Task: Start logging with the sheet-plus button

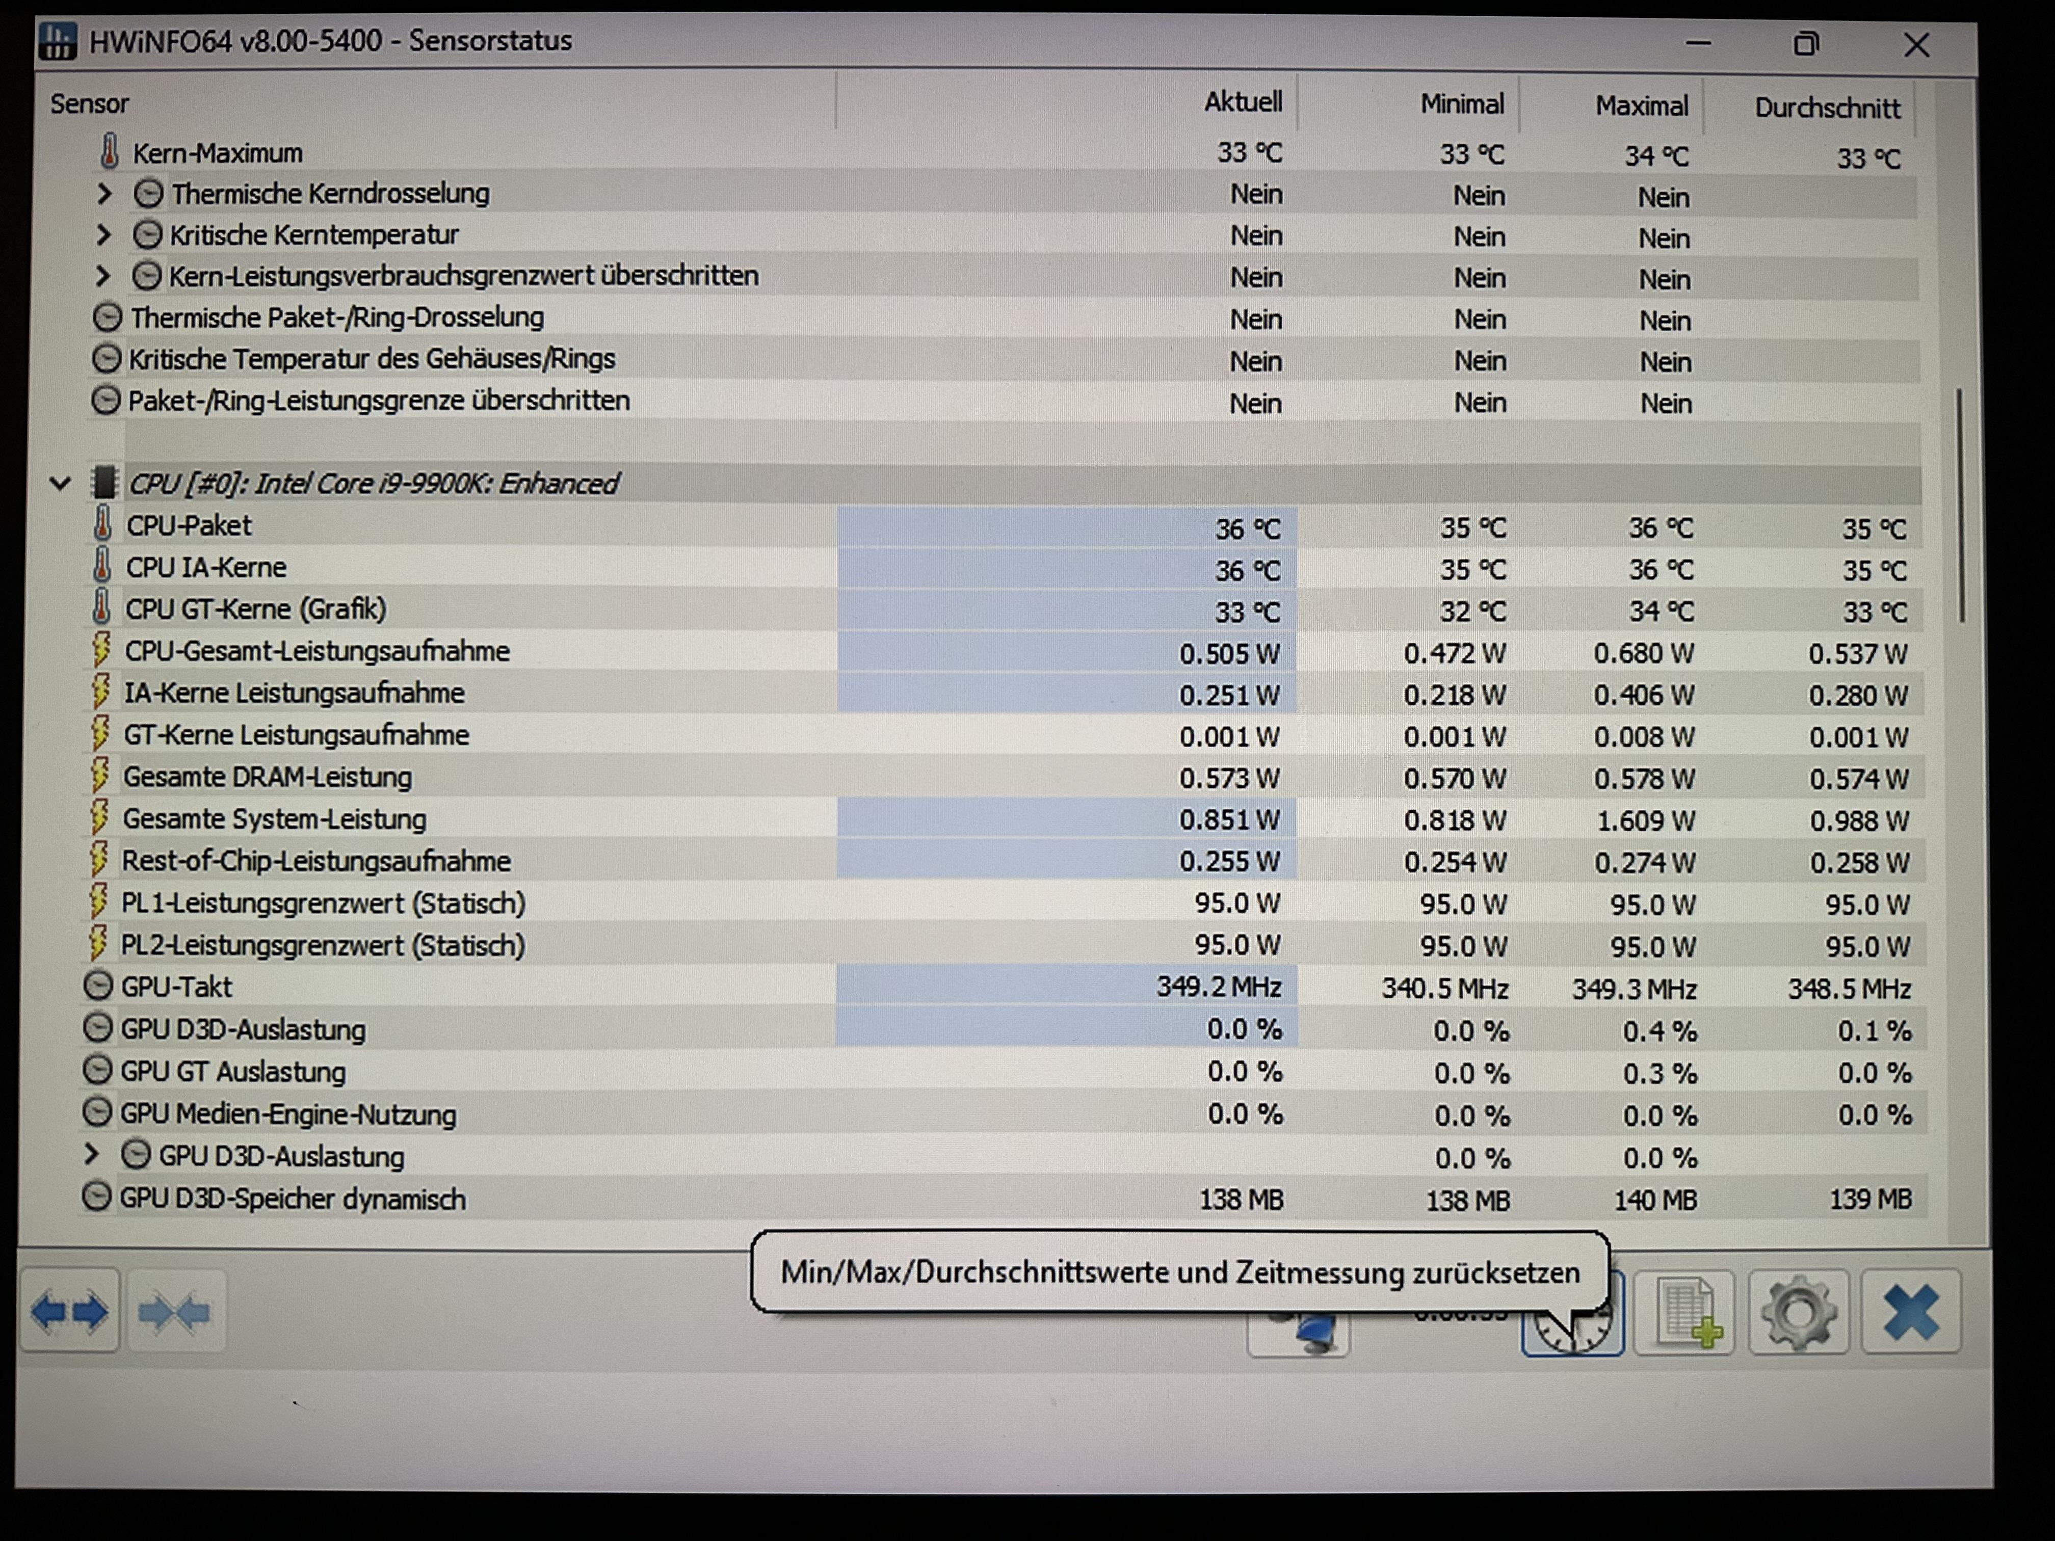Action: 1684,1313
